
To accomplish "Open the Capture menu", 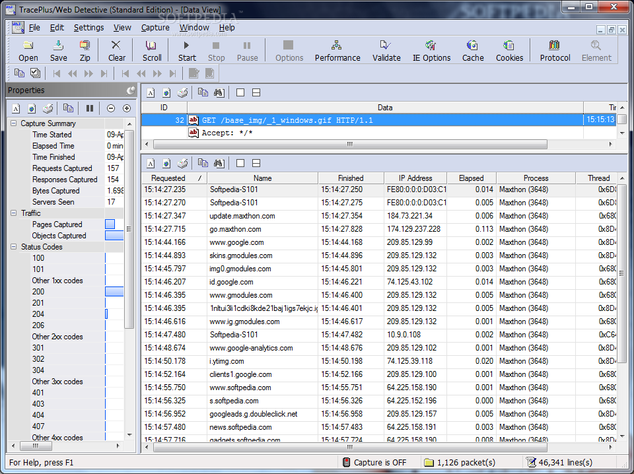I will [155, 28].
